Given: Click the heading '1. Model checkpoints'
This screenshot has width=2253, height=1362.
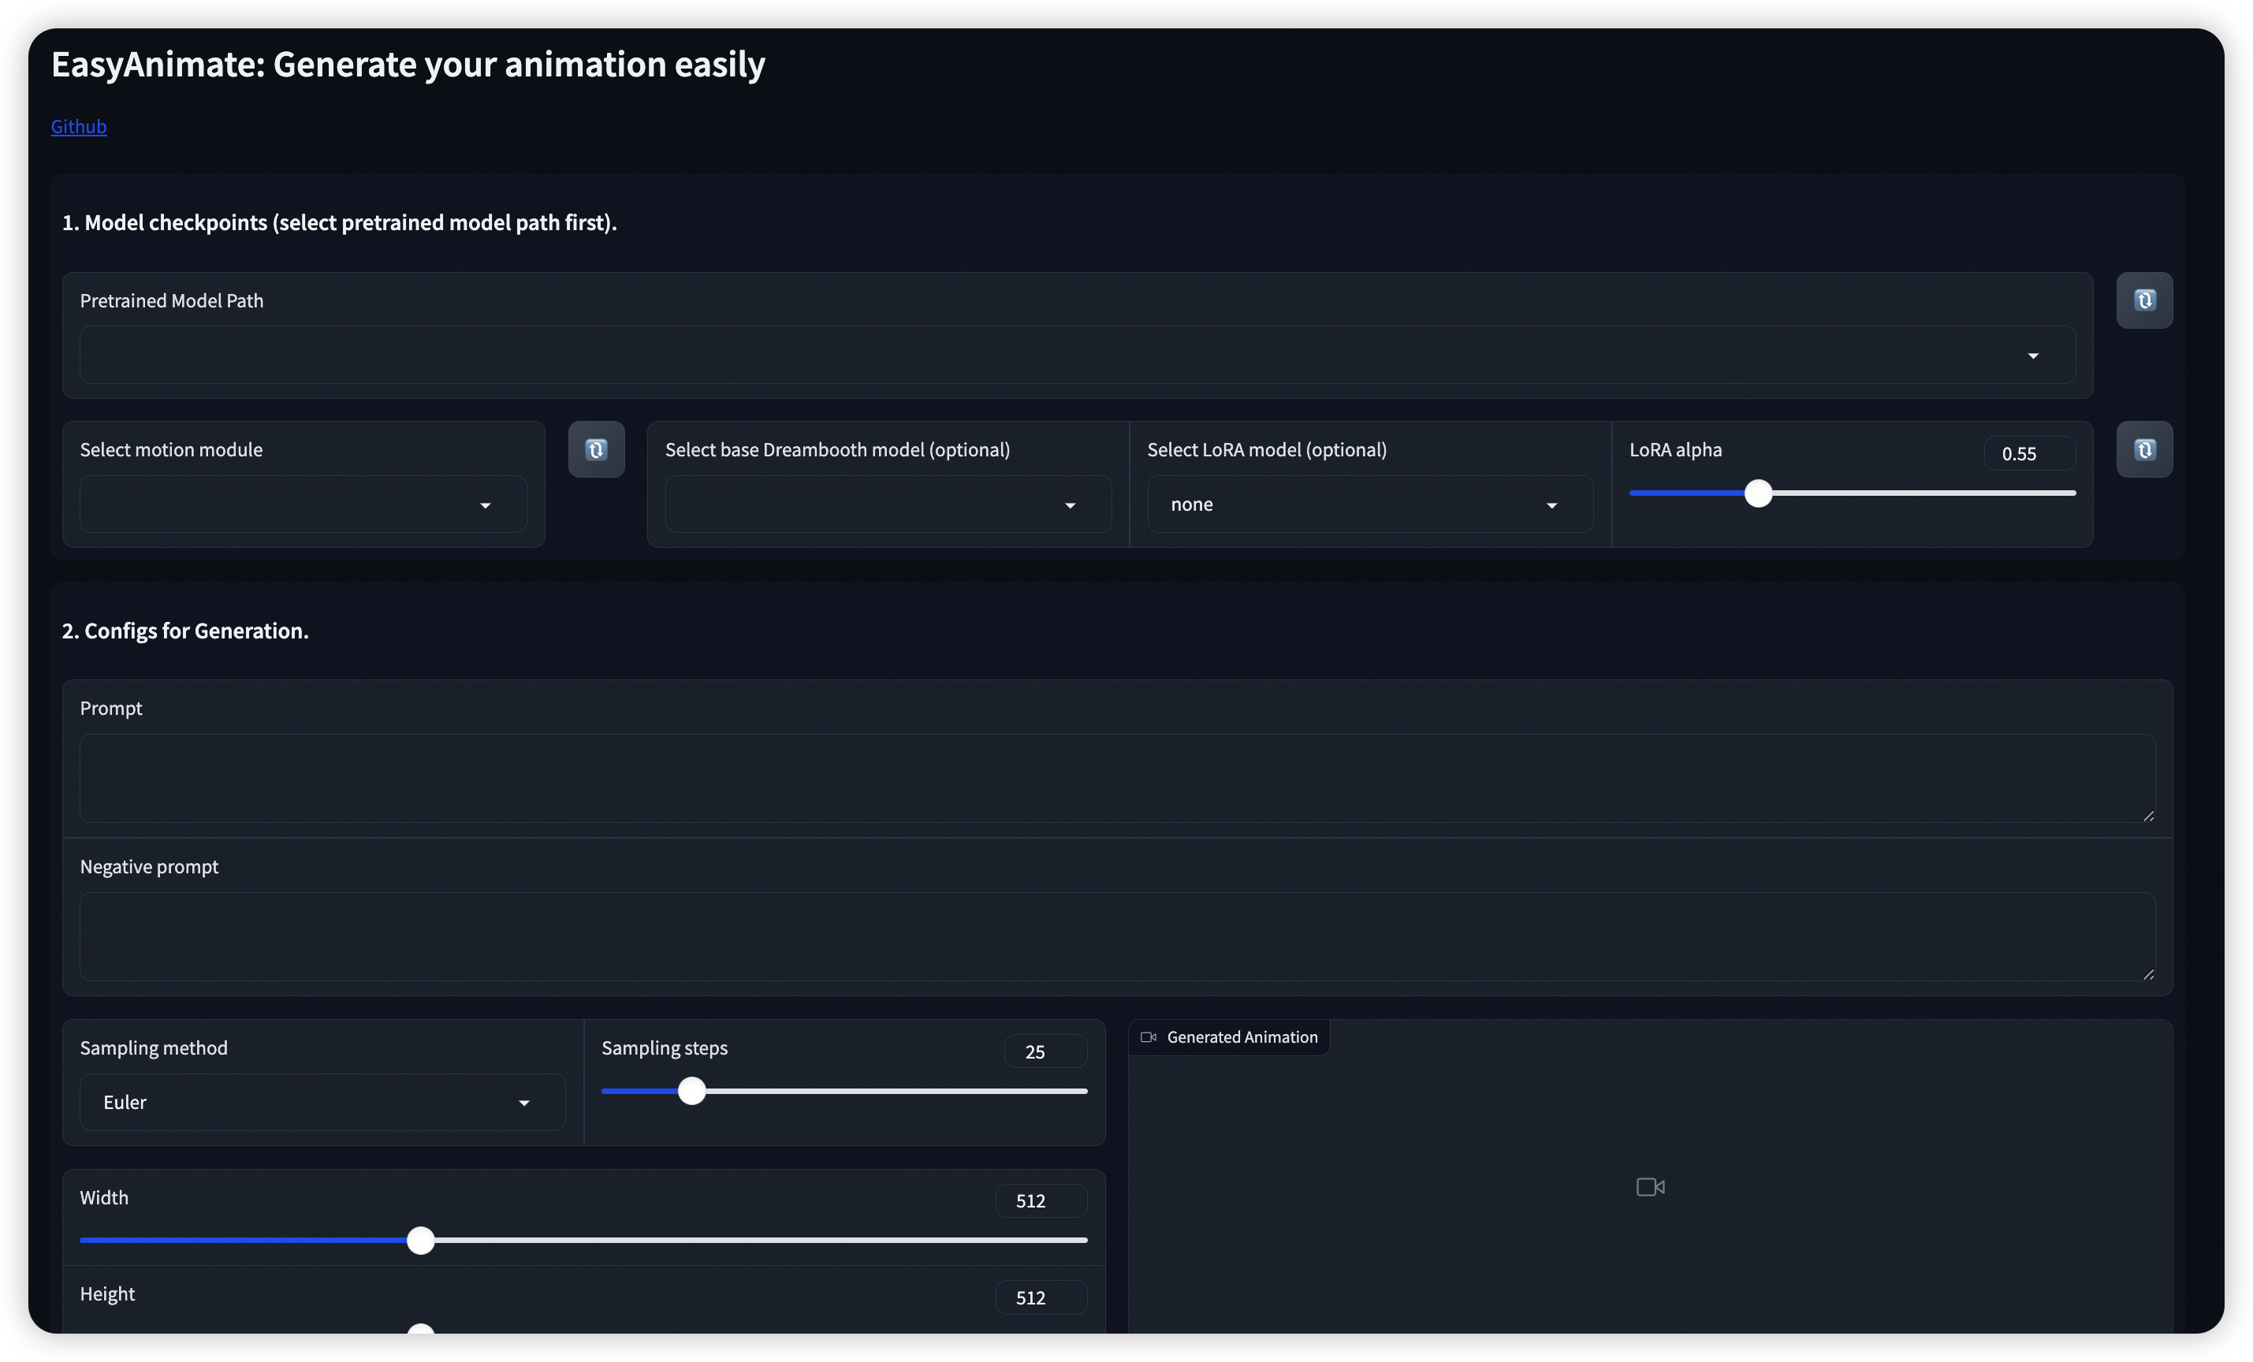Looking at the screenshot, I should pyautogui.click(x=339, y=222).
